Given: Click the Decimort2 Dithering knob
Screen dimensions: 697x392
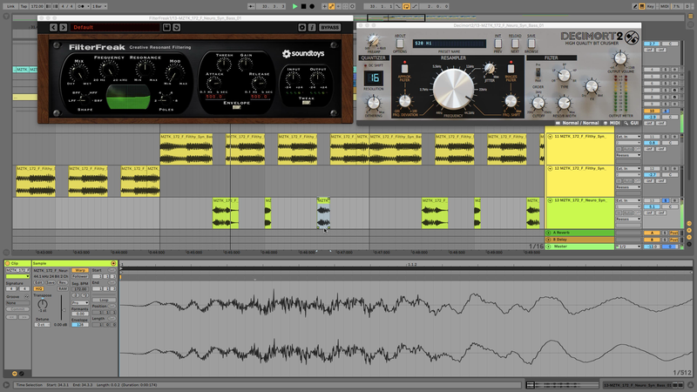Looking at the screenshot, I should tap(373, 103).
